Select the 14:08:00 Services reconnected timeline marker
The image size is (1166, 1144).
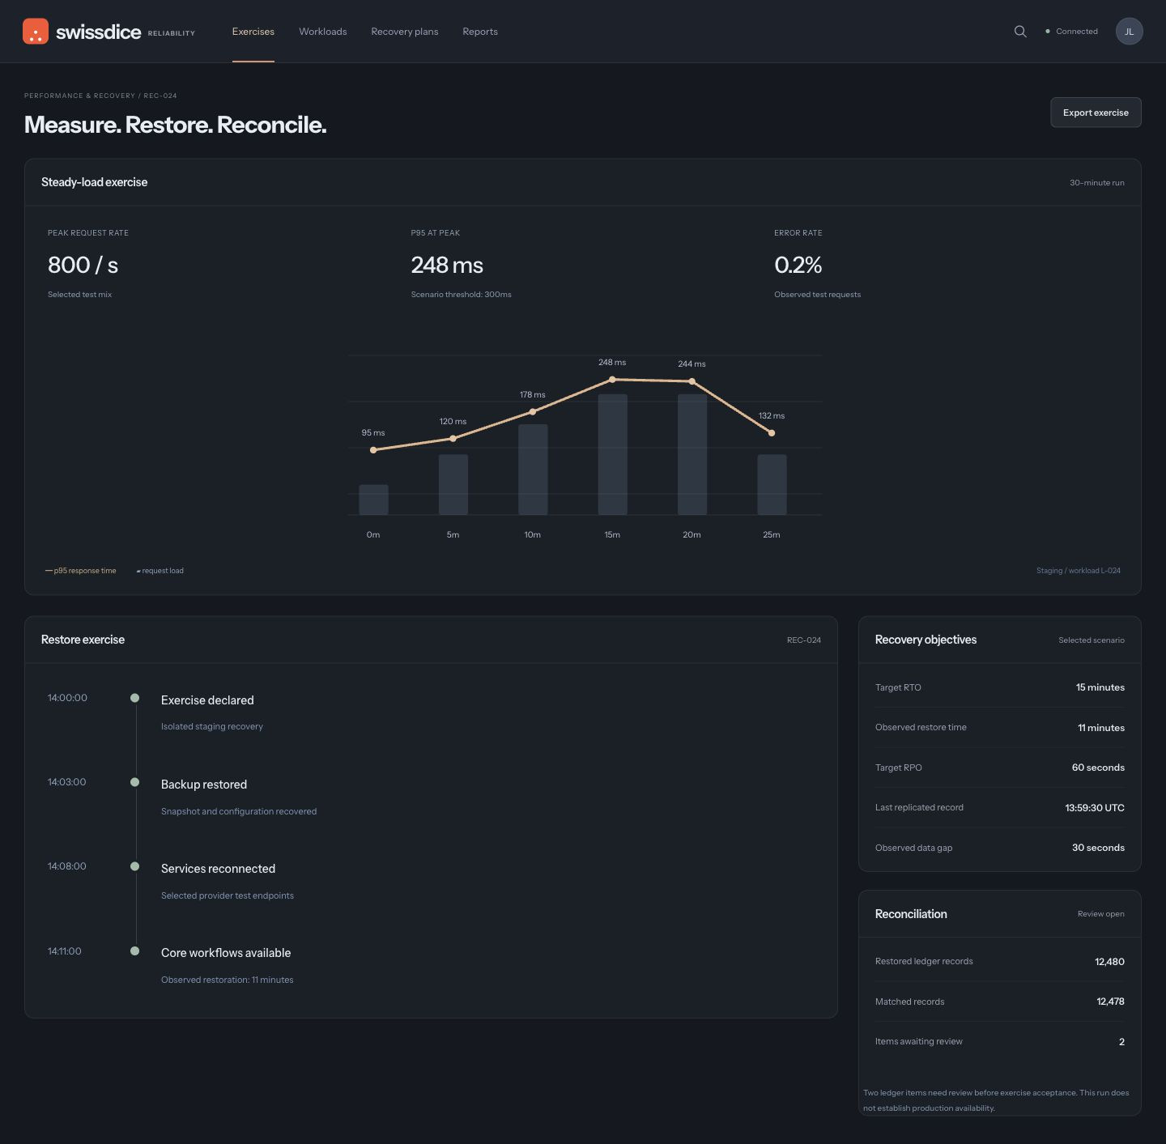(x=134, y=866)
